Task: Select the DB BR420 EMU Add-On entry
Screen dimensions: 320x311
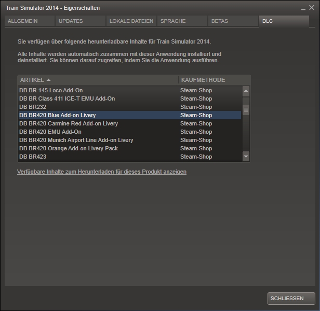Action: [130, 132]
